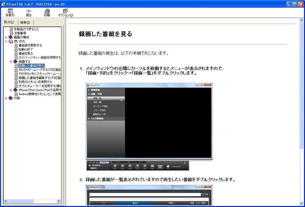The image size is (305, 207).
Task: Open the 本製品のできること topic
Action: [26, 29]
